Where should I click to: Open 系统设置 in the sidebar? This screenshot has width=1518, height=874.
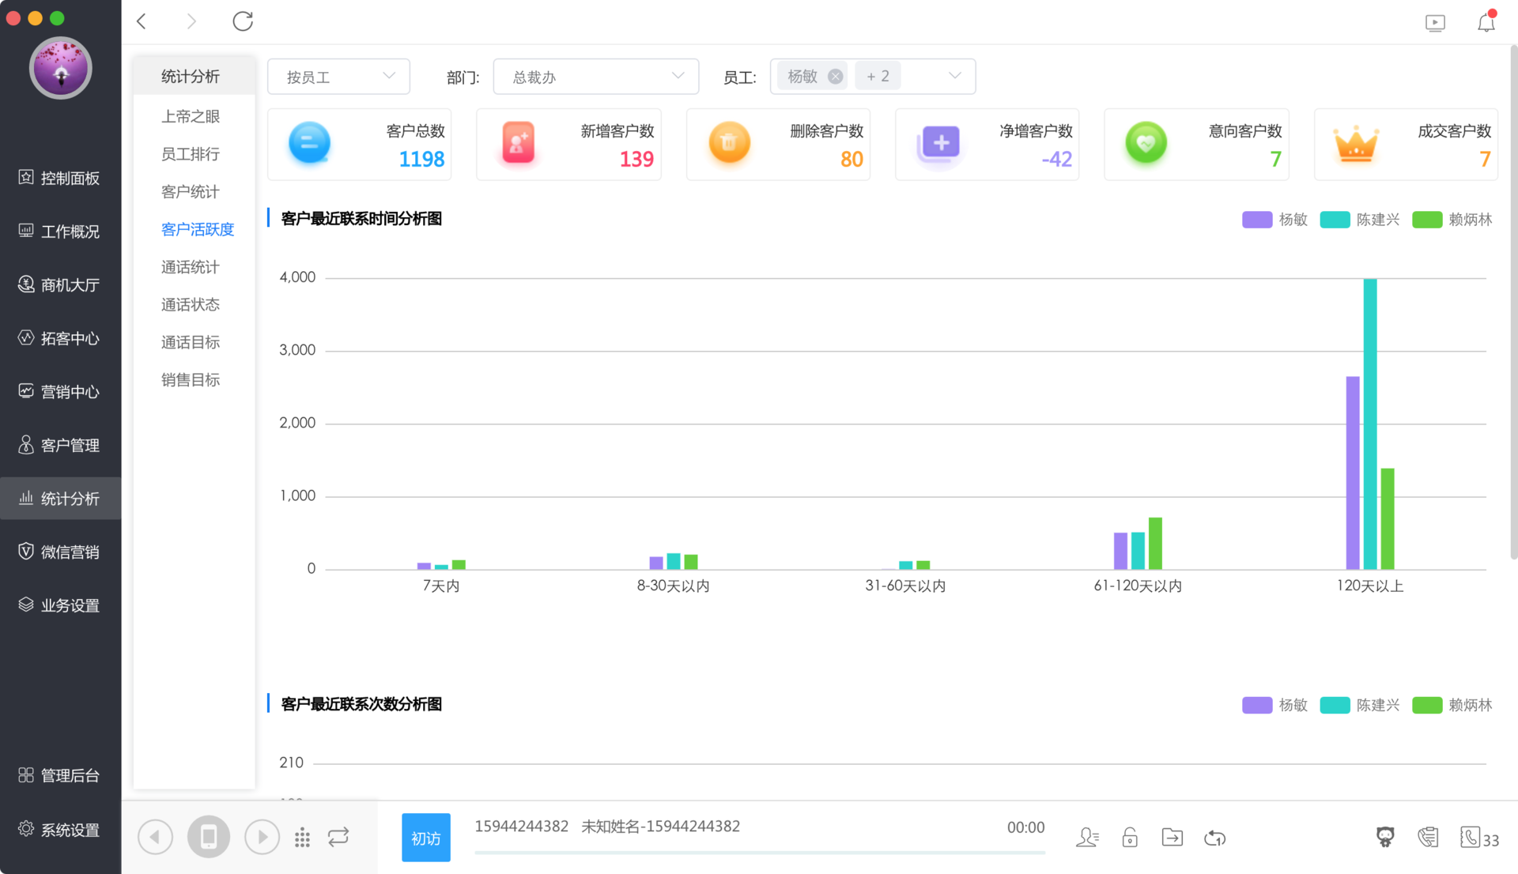click(x=60, y=831)
